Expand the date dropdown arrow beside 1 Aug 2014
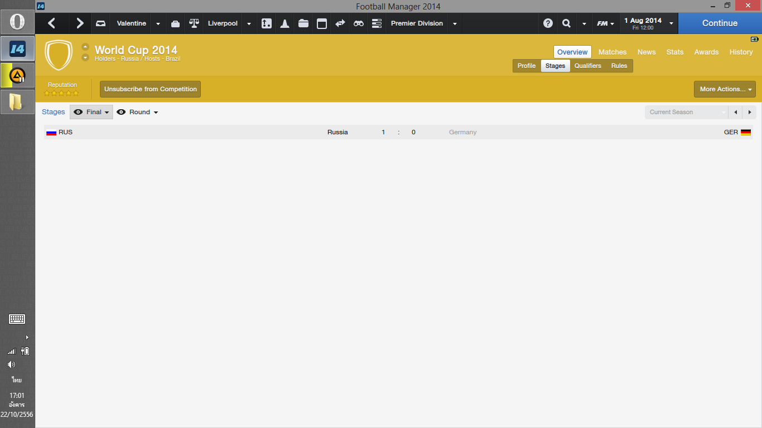 tap(671, 24)
